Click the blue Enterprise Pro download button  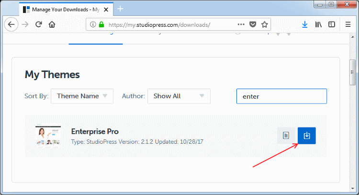tap(306, 136)
